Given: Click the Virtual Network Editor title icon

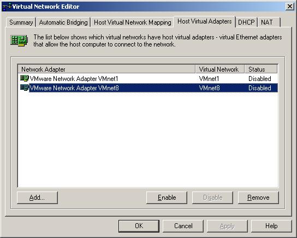Looking at the screenshot, I should [x=7, y=7].
